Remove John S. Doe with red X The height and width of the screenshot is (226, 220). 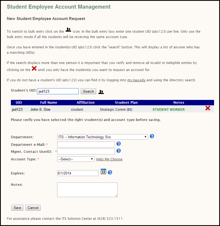[x=208, y=108]
